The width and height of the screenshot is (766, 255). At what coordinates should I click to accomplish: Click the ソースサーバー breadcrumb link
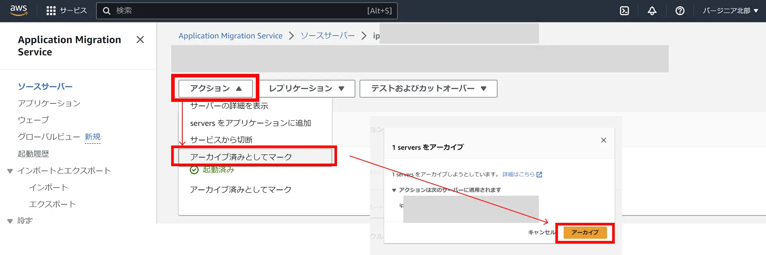click(x=327, y=36)
